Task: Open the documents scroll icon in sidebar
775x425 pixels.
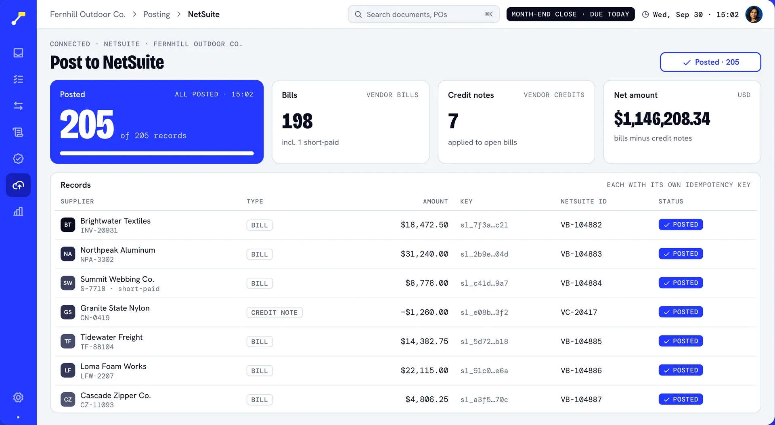Action: pos(18,132)
